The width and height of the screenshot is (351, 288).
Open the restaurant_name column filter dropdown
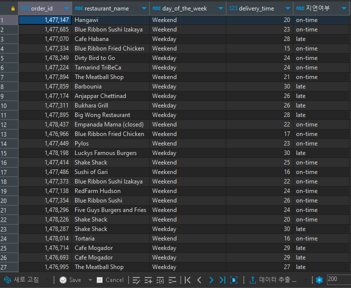pos(144,8)
